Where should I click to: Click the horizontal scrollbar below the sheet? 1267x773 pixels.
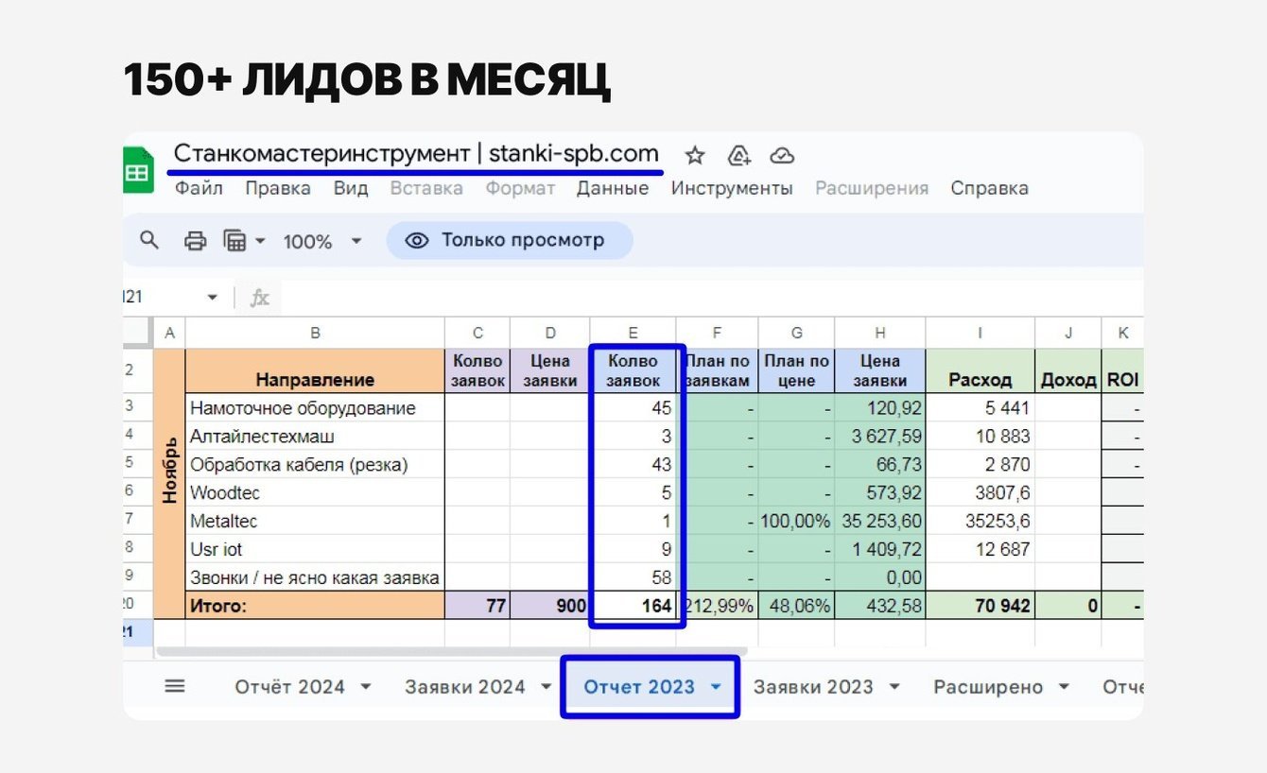tap(451, 651)
